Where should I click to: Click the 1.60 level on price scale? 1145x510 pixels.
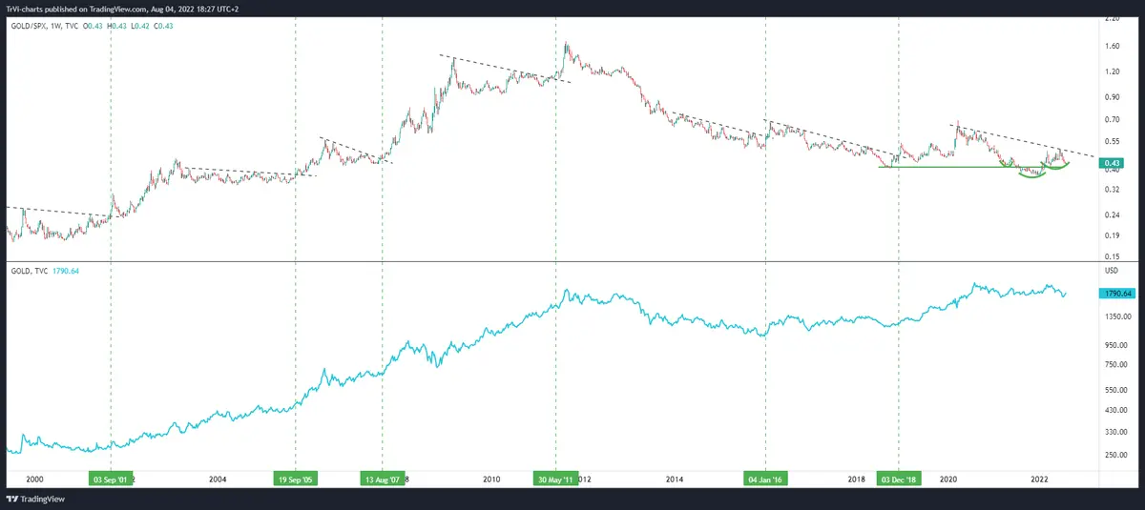[1112, 46]
